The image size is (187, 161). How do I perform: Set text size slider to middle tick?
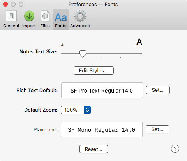click(102, 53)
